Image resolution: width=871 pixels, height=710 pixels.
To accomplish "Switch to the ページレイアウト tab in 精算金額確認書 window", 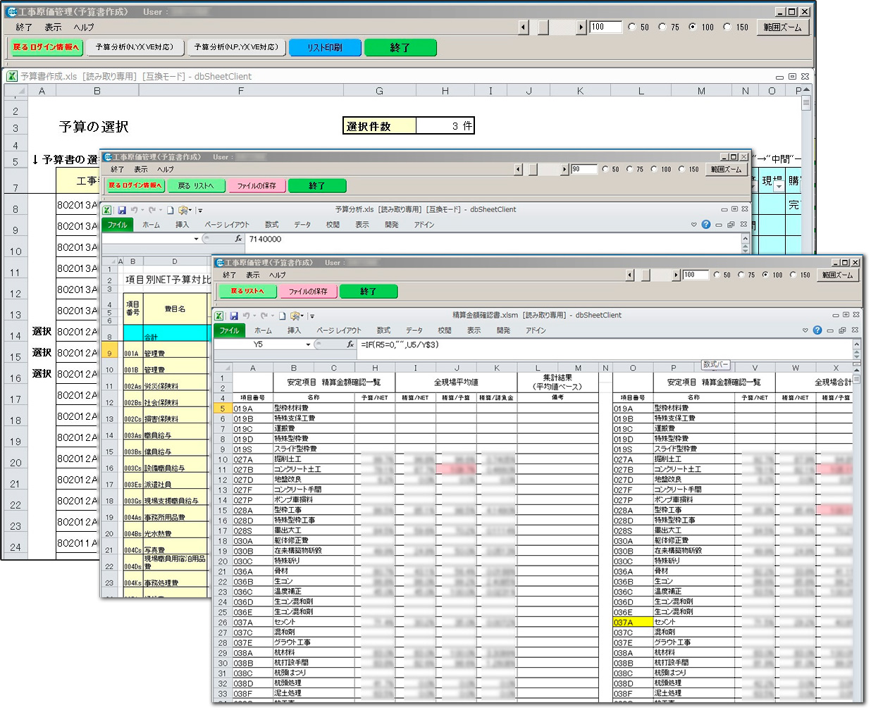I will click(x=339, y=330).
